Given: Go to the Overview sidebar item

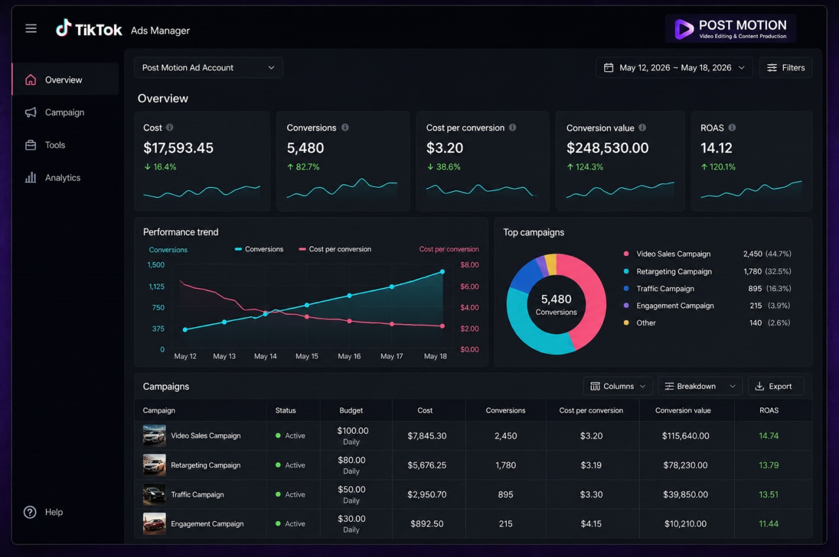Looking at the screenshot, I should (66, 80).
